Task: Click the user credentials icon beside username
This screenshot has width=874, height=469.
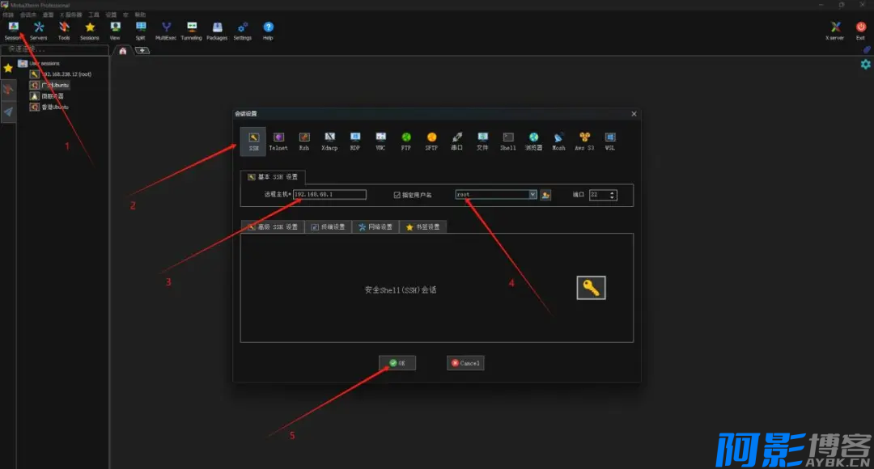Action: (x=545, y=195)
